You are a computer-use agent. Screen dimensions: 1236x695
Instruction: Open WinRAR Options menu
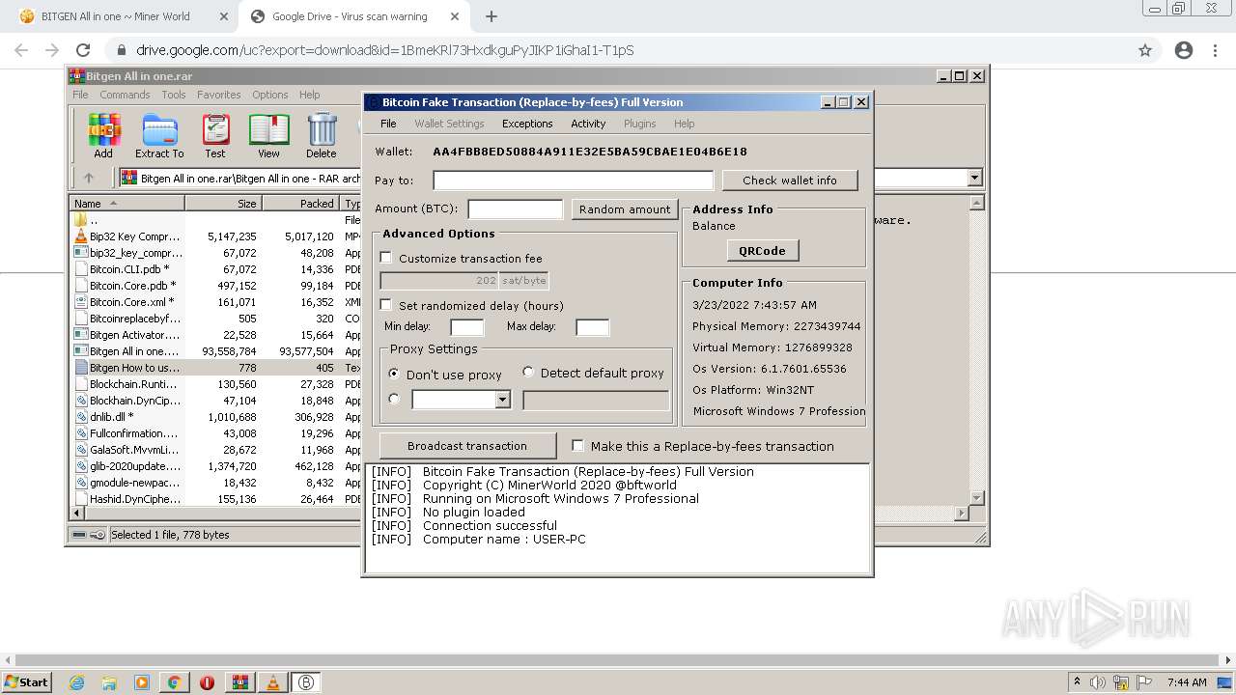point(270,95)
